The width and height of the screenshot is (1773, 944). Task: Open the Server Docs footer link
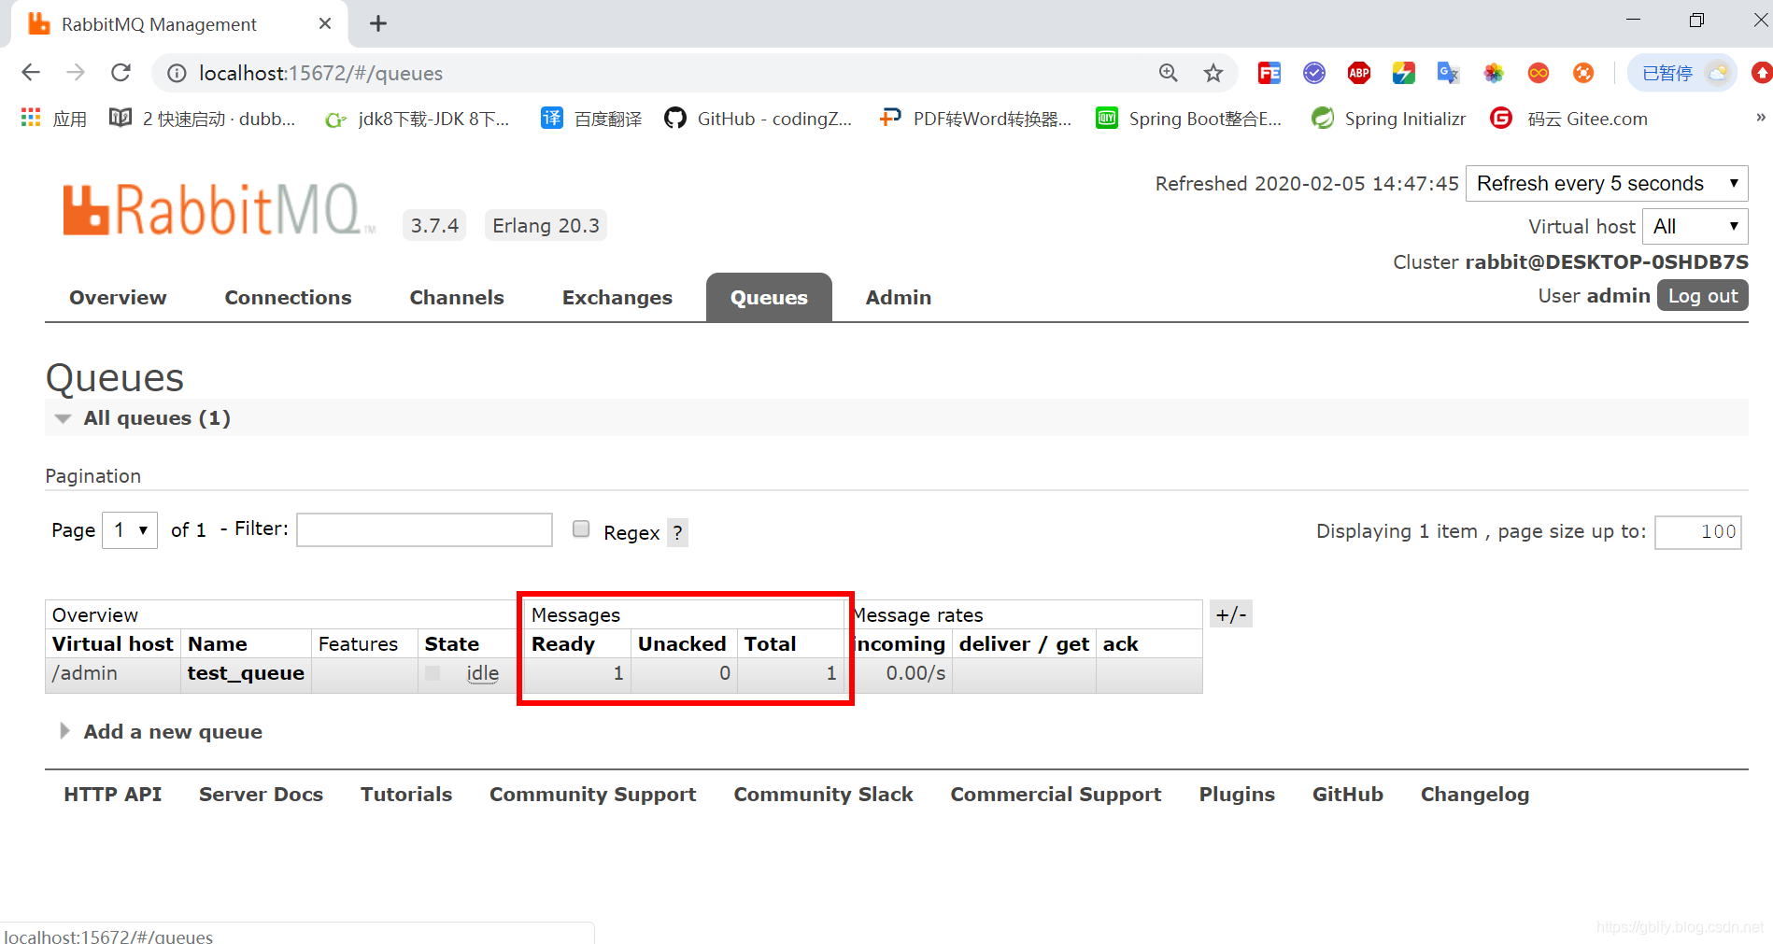(261, 795)
